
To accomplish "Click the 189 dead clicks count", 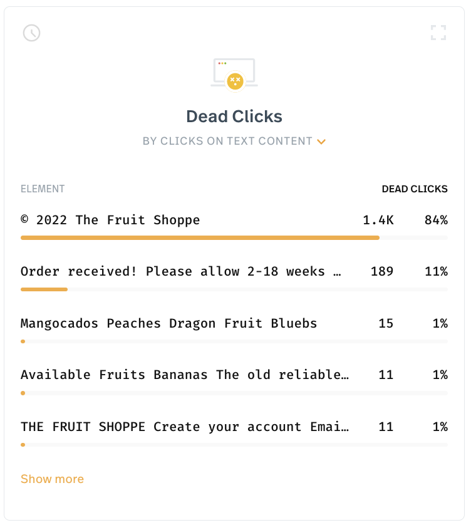I will point(382,271).
